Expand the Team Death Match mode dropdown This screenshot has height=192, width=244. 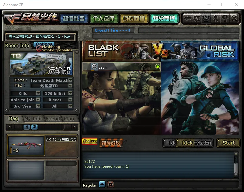pos(70,80)
